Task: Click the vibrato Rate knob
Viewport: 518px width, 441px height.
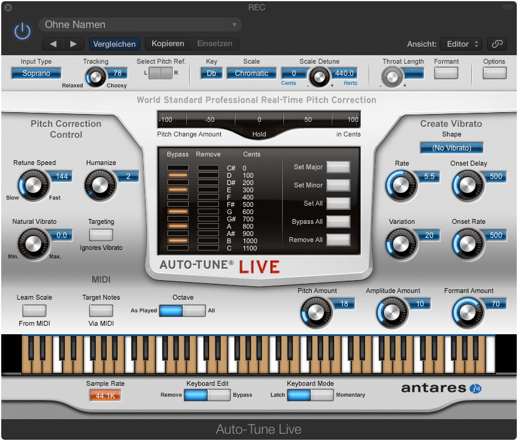Action: coord(401,186)
